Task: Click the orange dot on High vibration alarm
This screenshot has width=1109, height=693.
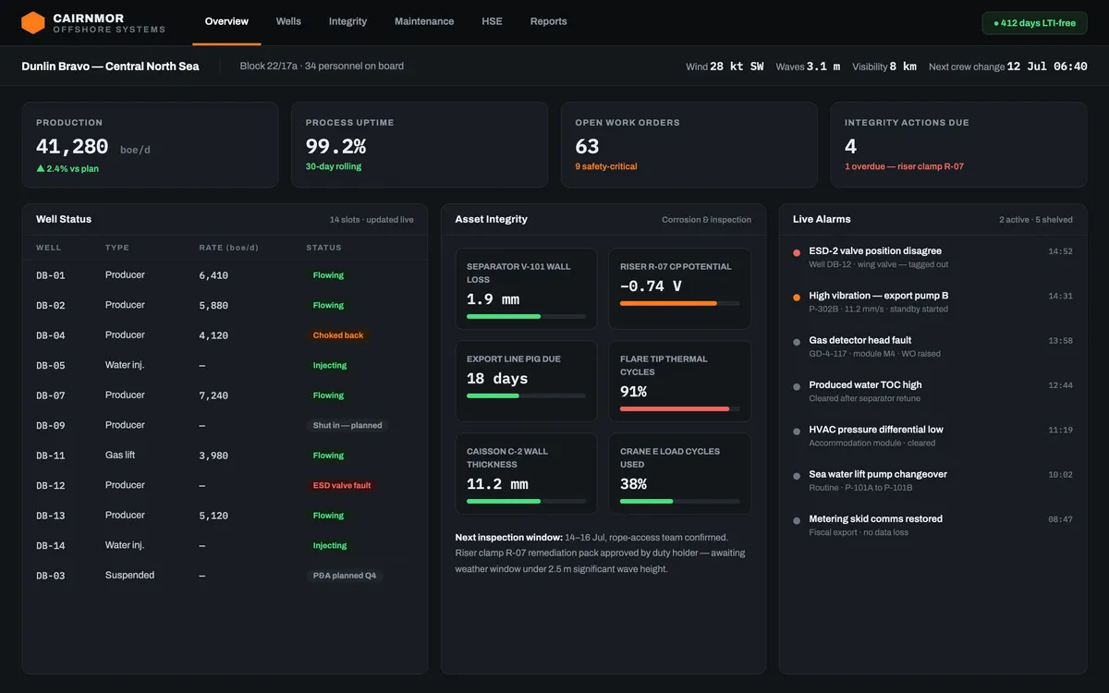Action: point(797,298)
